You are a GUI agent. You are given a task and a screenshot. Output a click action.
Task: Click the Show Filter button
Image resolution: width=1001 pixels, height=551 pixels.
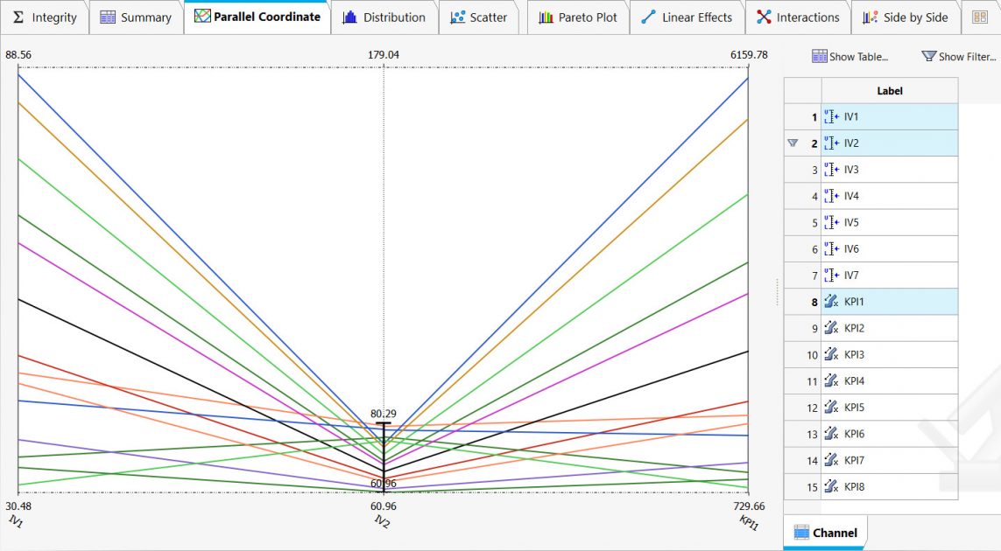958,57
